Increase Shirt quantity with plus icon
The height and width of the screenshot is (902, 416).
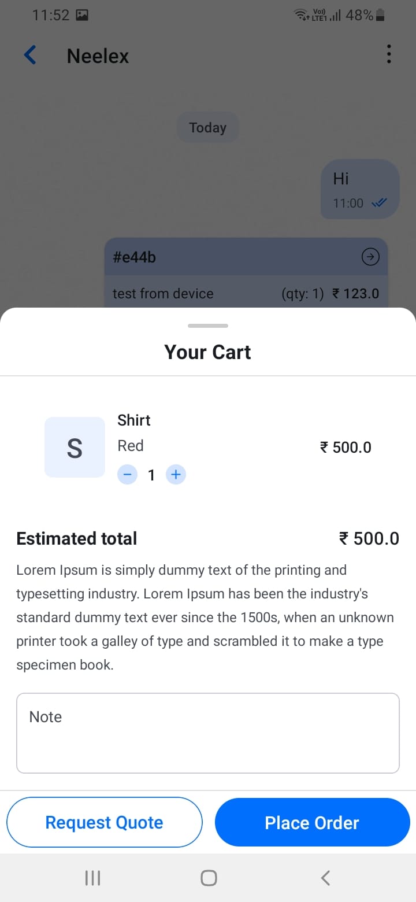[x=176, y=475]
